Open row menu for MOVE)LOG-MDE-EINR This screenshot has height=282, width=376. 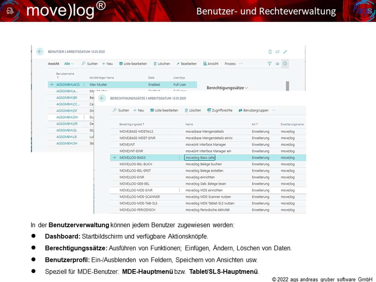[179, 190]
